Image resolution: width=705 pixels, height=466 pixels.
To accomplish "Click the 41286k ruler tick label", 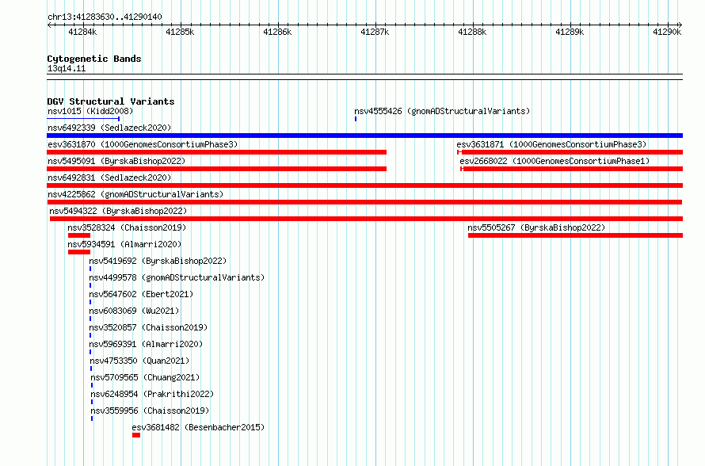I will 277,32.
